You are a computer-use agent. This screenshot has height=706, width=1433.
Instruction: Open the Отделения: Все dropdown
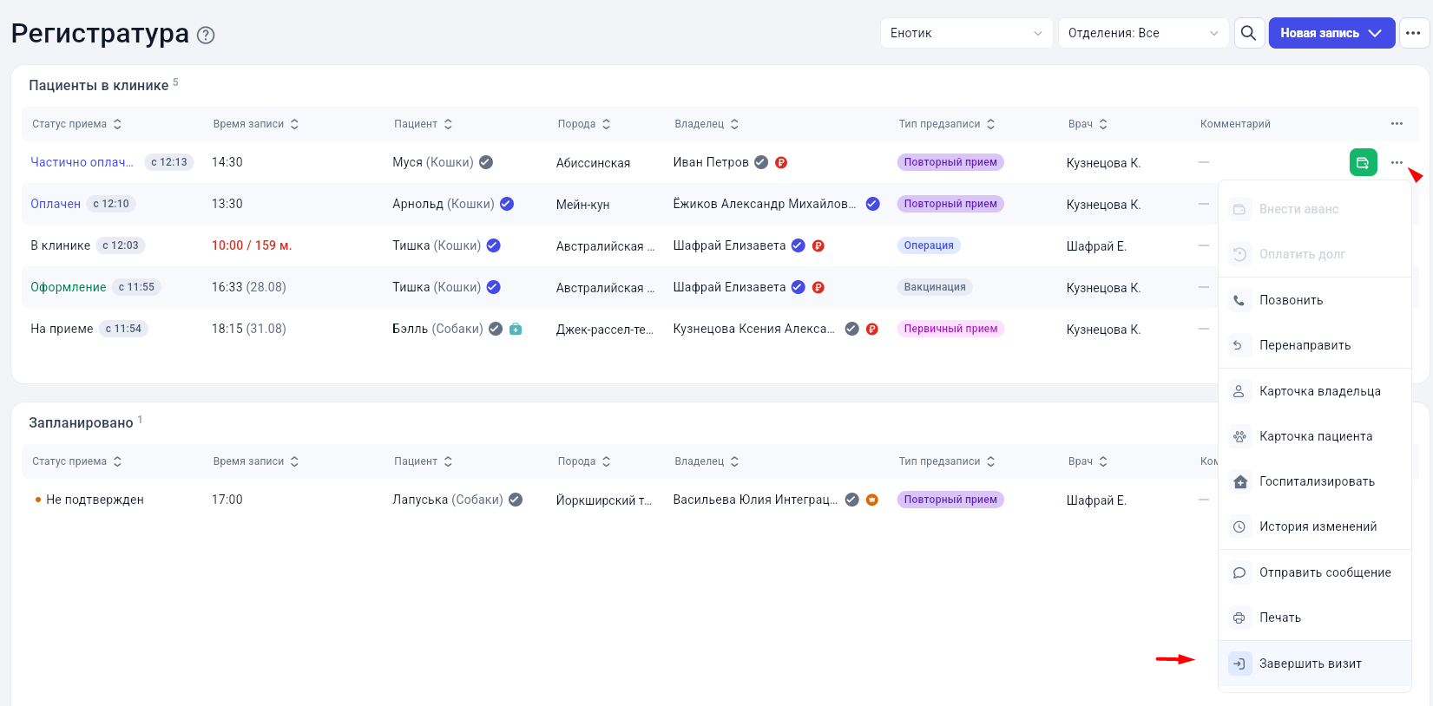point(1143,33)
